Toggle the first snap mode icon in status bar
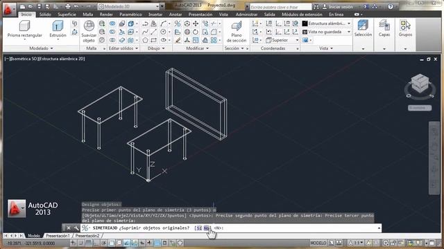 (x=73, y=243)
